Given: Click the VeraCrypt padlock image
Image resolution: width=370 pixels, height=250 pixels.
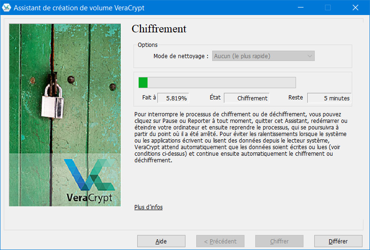Looking at the screenshot, I should coord(65,115).
